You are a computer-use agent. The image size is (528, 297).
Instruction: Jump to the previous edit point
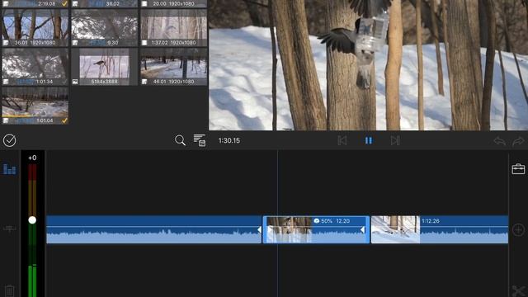(x=342, y=140)
